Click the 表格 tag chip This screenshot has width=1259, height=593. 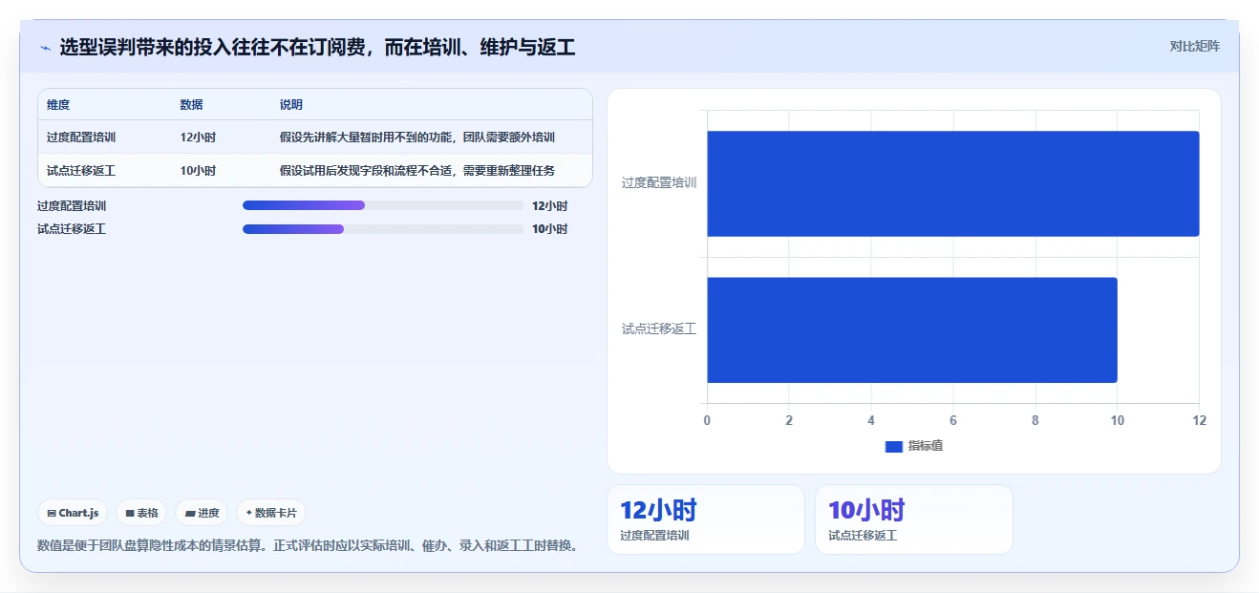pos(141,513)
